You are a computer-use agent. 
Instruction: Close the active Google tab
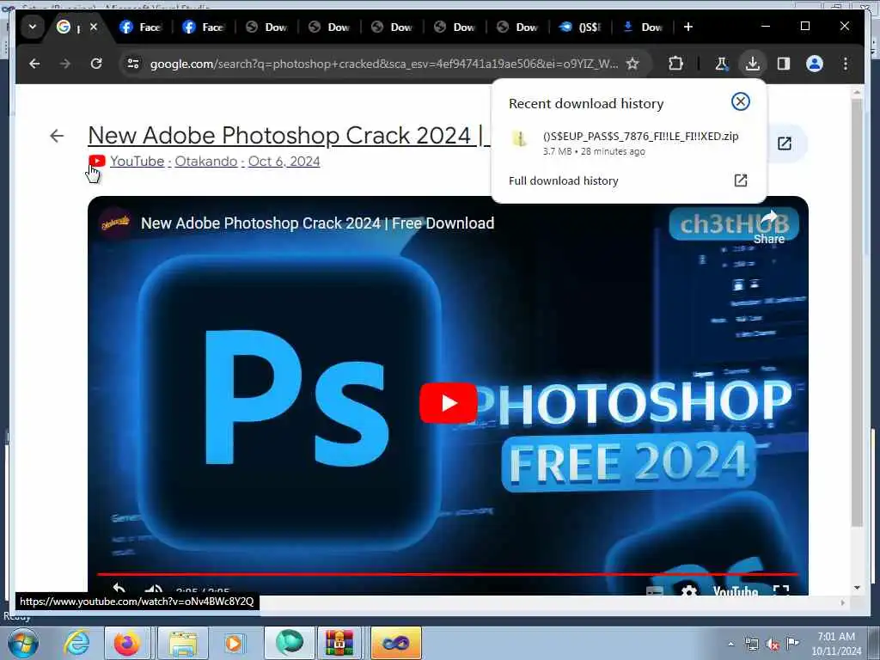click(x=94, y=27)
